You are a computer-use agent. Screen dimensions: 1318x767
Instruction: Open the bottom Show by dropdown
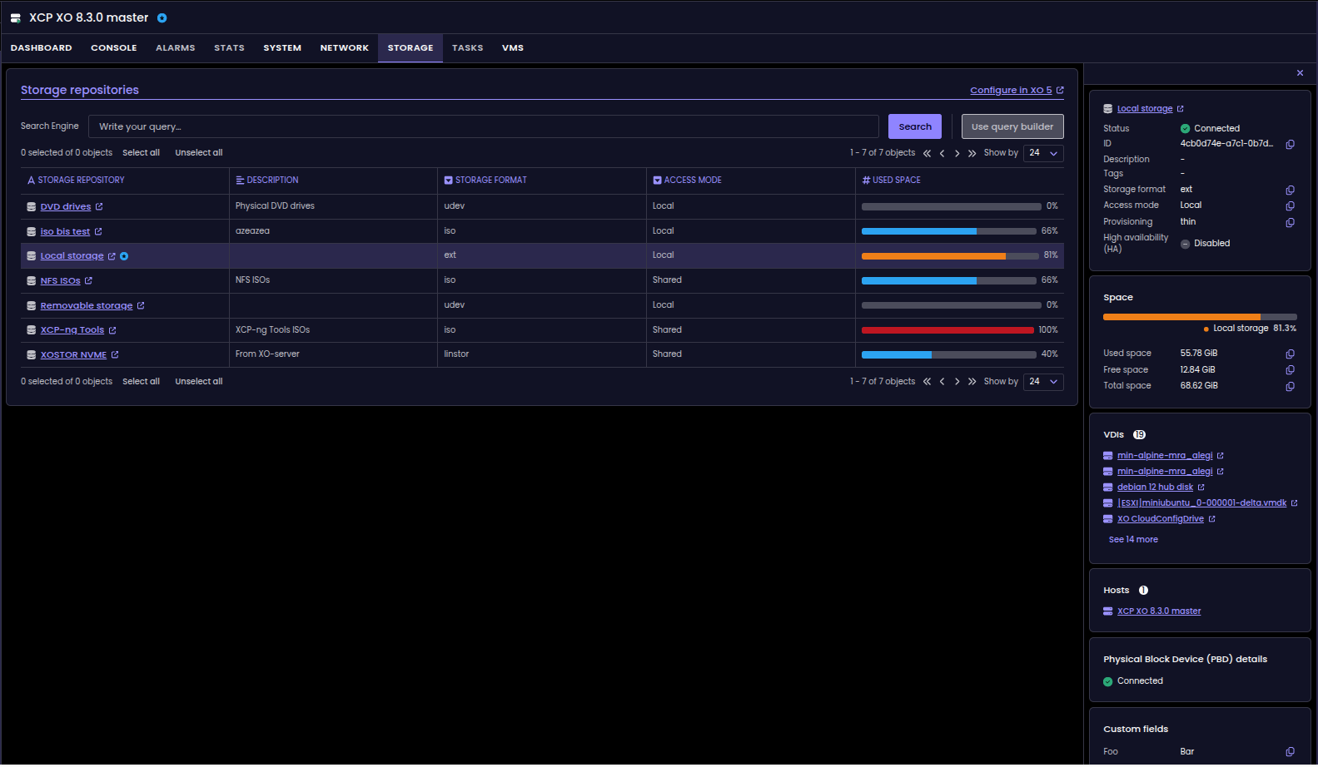point(1043,382)
